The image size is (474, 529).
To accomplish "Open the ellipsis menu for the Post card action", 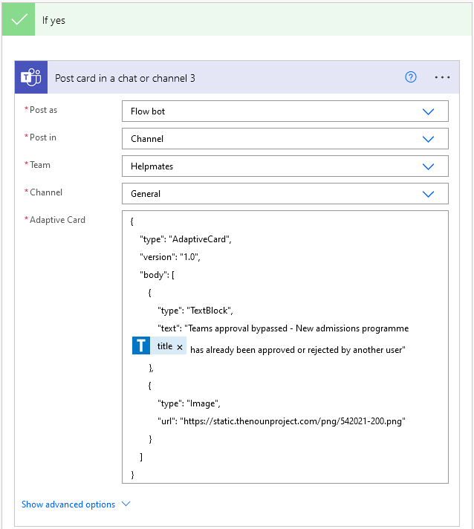I will [443, 77].
